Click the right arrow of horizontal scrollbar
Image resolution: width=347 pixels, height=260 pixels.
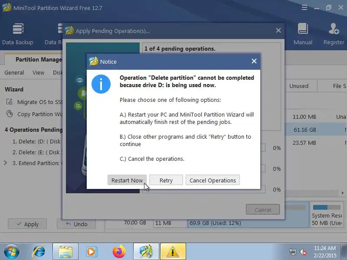[x=342, y=193]
